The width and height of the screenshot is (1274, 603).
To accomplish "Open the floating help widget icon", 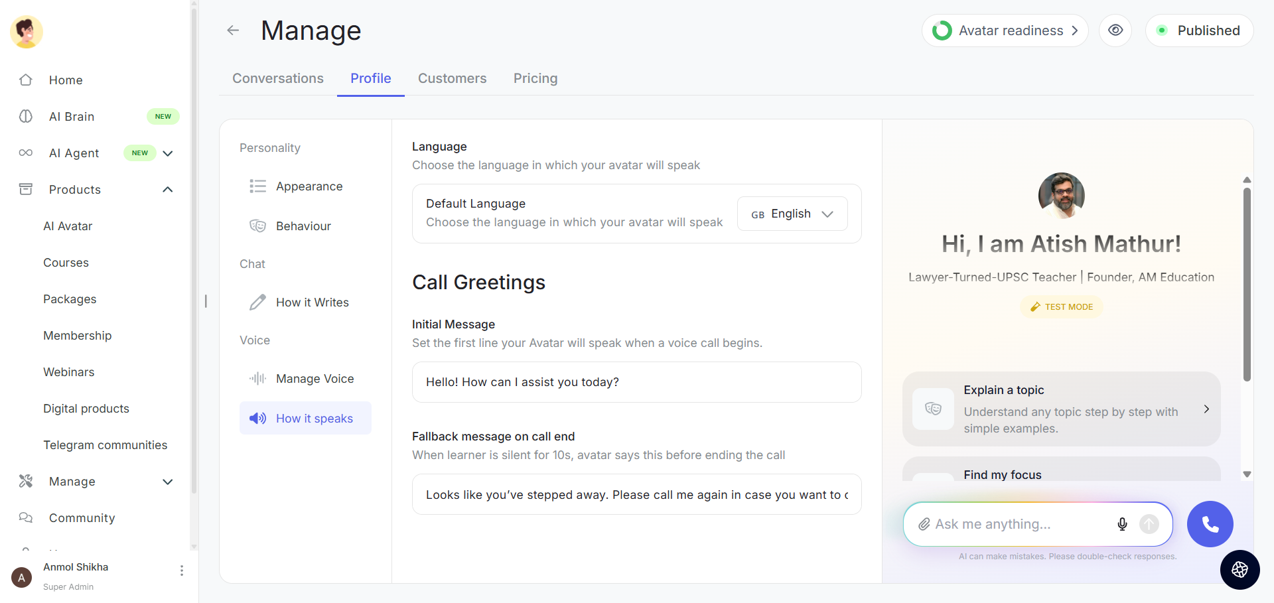I will (1239, 569).
